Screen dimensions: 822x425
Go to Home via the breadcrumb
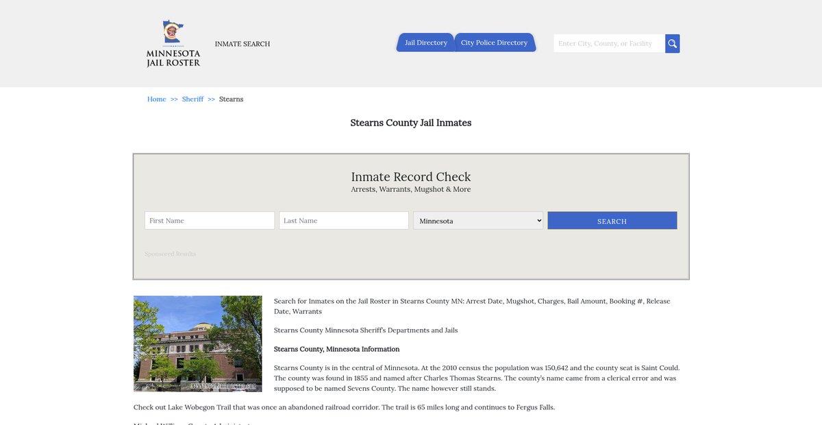coord(157,99)
